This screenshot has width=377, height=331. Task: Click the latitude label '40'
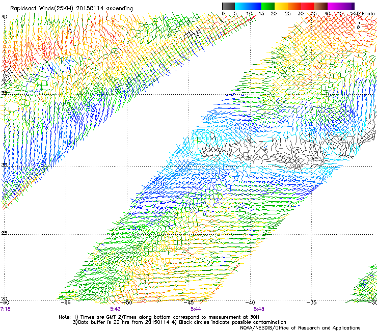4,17
